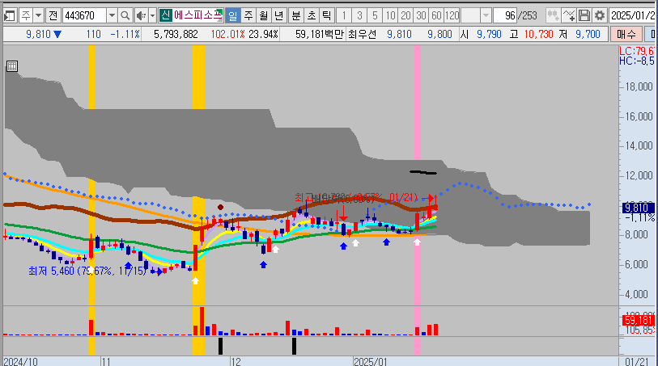
Task: Click the grid table icon on chart
Action: [12, 66]
